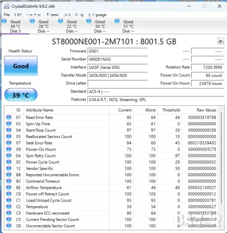Click status dot for Current Pending Sector Count
The height and width of the screenshot is (233, 227).
(x=9, y=219)
